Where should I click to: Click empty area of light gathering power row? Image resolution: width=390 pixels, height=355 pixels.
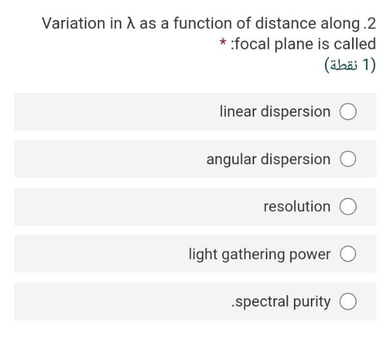[97, 254]
